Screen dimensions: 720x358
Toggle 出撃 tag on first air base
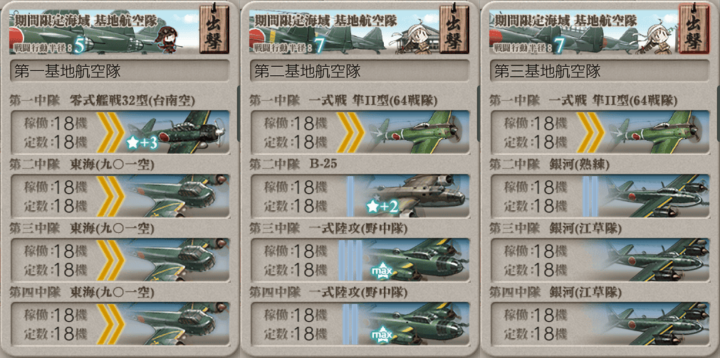[x=214, y=28]
